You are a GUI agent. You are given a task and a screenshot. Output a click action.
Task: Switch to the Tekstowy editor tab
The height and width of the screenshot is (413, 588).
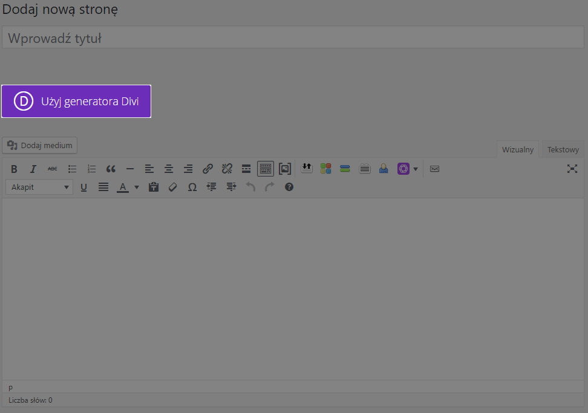[563, 150]
